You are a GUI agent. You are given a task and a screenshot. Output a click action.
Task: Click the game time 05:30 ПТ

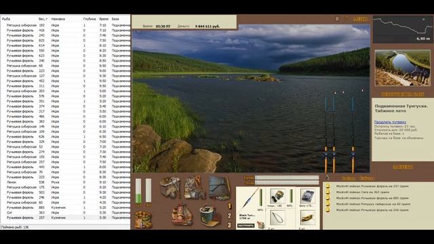tap(163, 26)
